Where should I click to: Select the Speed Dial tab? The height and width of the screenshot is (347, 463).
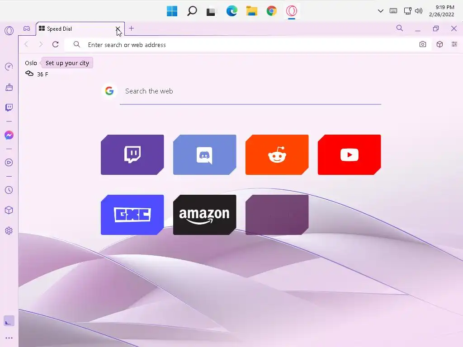tap(80, 28)
